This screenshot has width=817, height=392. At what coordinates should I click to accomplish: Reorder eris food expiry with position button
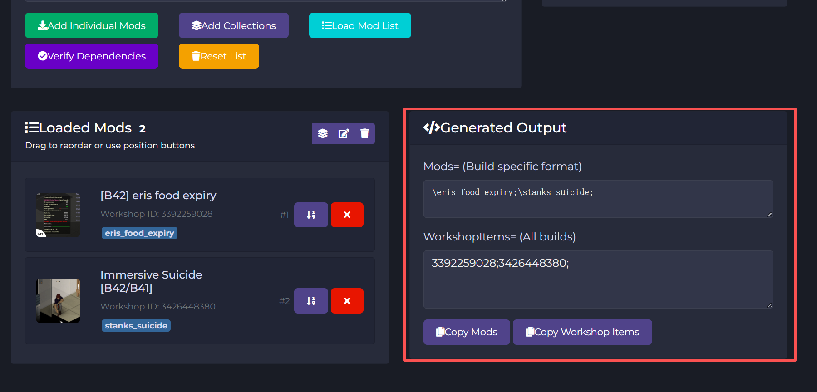311,215
